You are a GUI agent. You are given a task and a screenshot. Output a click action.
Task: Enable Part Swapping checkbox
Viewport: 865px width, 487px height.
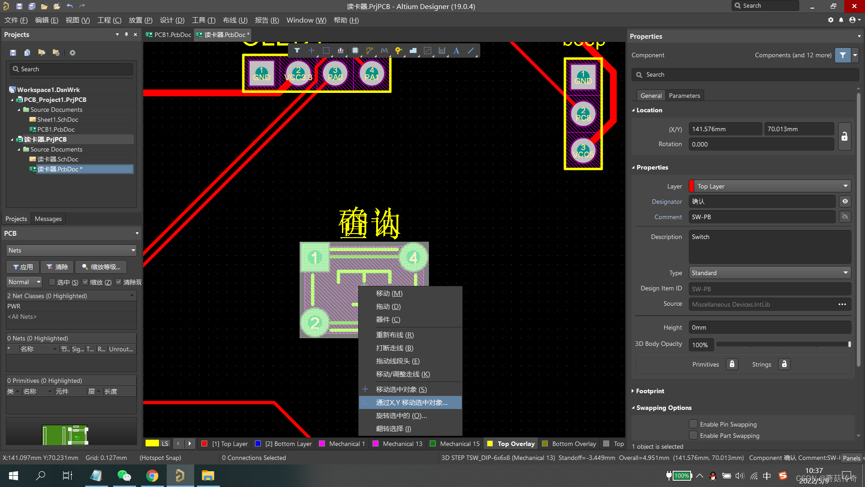point(693,436)
